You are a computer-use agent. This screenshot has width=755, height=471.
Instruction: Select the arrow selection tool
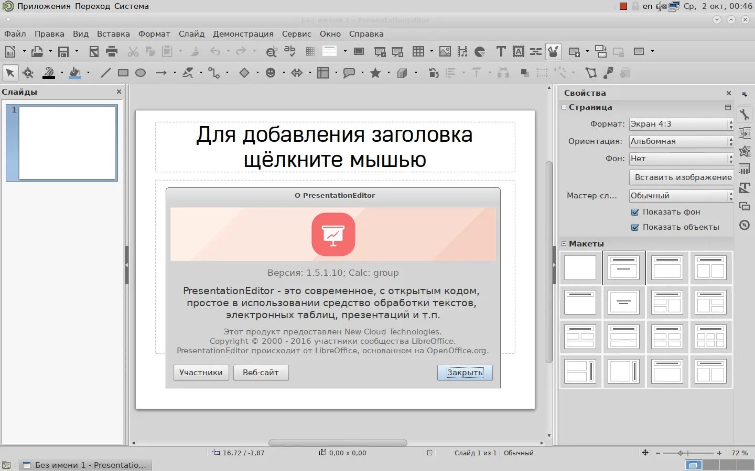(x=10, y=73)
